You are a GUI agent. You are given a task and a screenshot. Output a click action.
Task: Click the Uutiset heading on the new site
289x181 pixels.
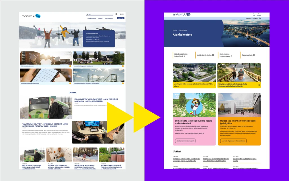point(177,151)
